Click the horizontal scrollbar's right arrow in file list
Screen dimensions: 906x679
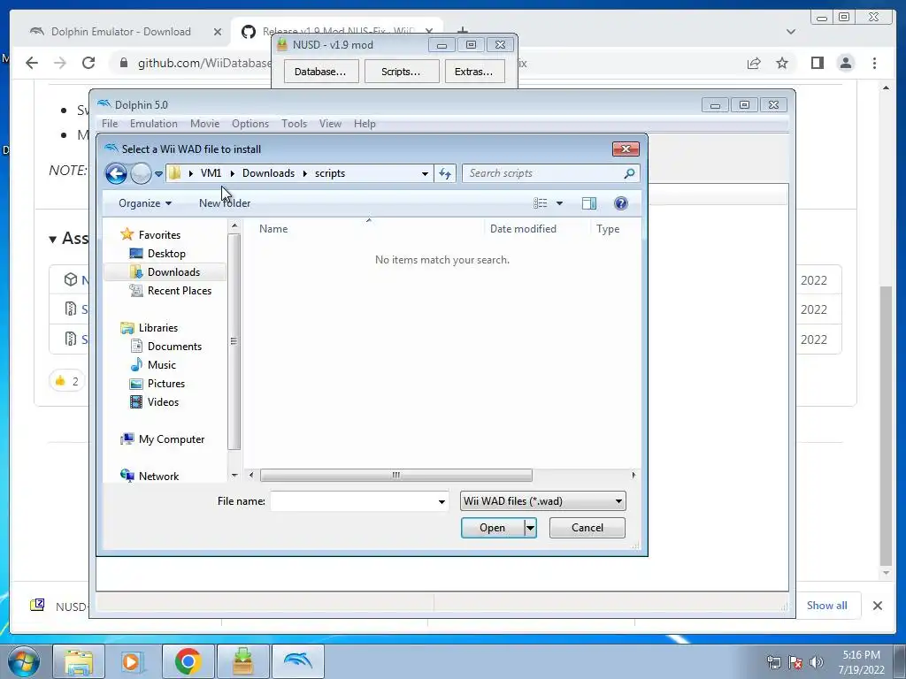point(633,475)
